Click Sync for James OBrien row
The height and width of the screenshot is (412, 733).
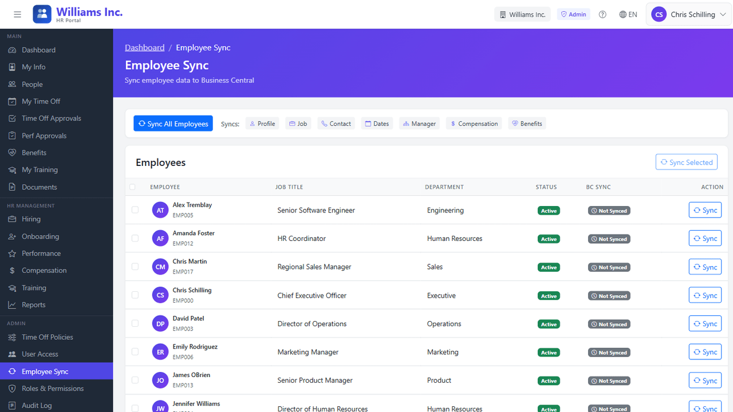[x=705, y=380]
